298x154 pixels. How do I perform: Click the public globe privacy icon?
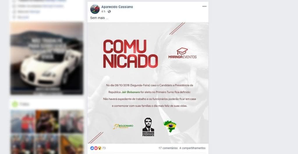109,12
